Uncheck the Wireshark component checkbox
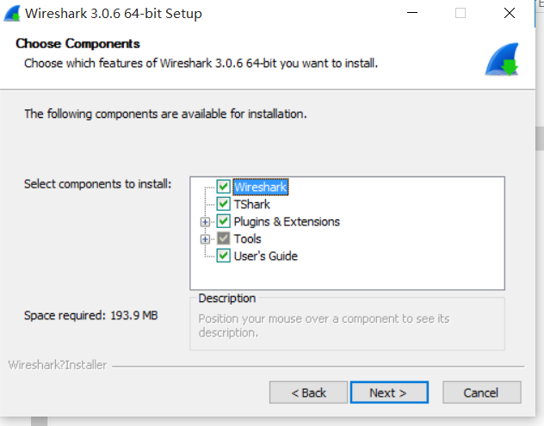This screenshot has width=544, height=426. coord(224,187)
